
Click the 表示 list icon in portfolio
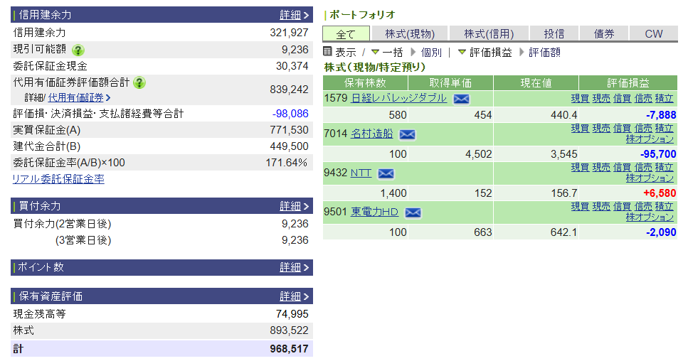(328, 52)
